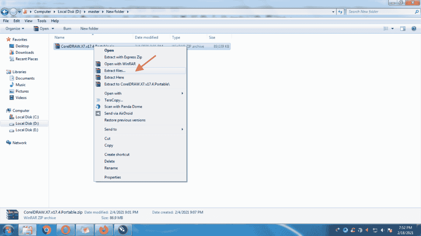Screen dimensions: 421x236
Task: Click the speaker volume icon in the tray
Action: coord(382,230)
